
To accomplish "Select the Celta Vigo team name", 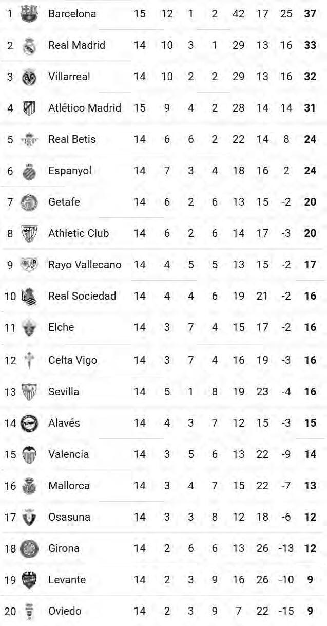I will 72,360.
